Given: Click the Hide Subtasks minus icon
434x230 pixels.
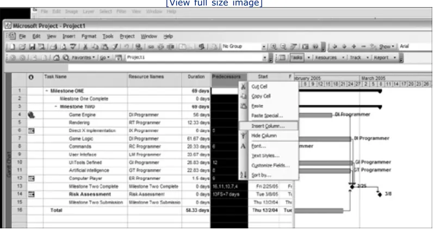Looking at the screenshot, I should point(363,47).
